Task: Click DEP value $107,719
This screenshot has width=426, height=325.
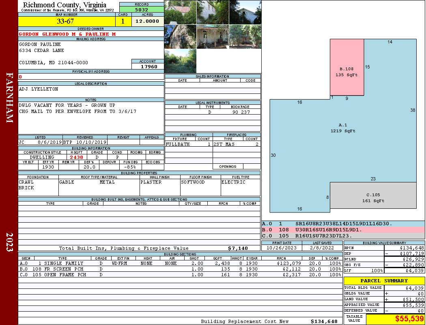Action: [412, 253]
